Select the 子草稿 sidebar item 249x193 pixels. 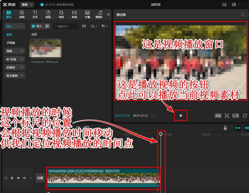(x=11, y=43)
